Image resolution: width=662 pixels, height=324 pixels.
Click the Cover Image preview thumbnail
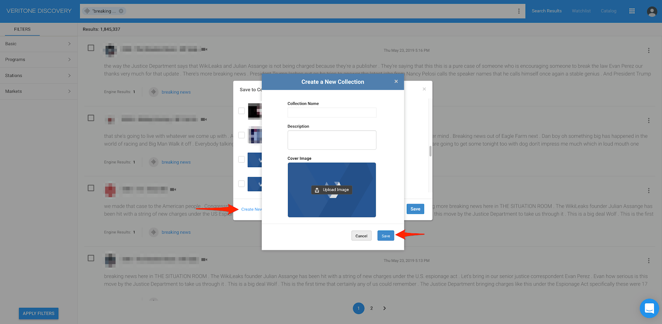click(x=332, y=190)
